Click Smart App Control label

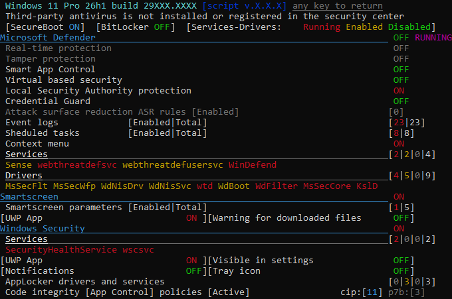(x=50, y=70)
